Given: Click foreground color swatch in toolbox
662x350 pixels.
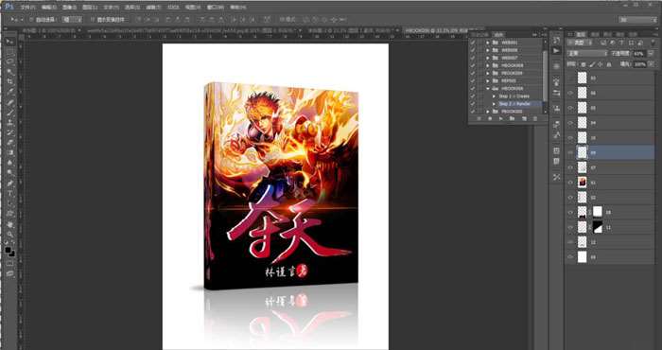Looking at the screenshot, I should [8, 251].
